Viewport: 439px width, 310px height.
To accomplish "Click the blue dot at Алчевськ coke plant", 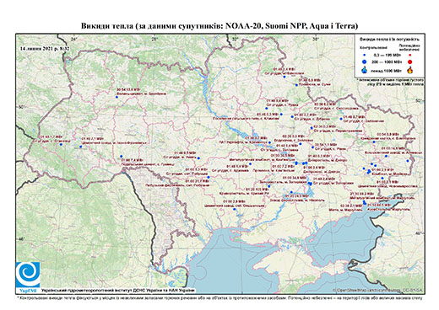I will click(386, 156).
